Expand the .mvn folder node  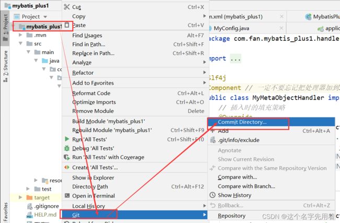tap(20, 35)
